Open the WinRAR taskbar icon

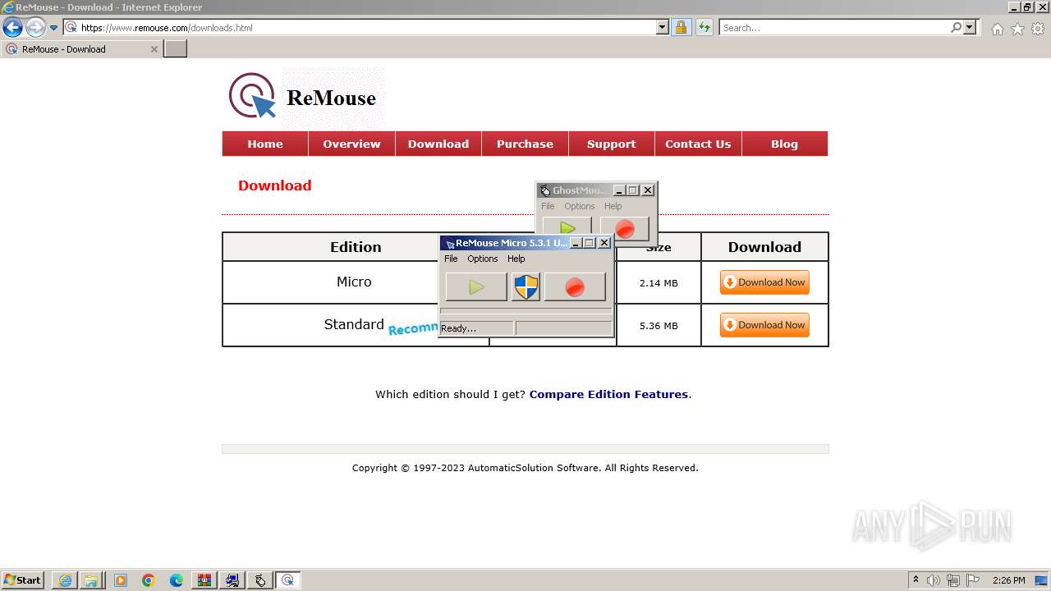click(x=204, y=580)
